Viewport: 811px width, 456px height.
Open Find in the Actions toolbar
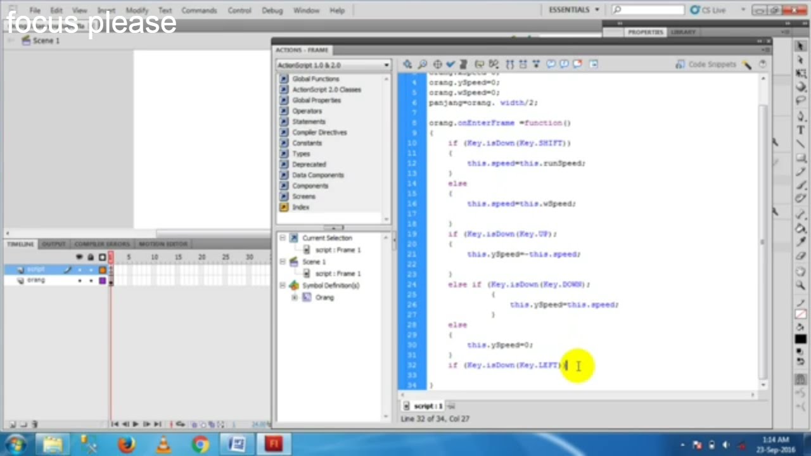pos(422,65)
